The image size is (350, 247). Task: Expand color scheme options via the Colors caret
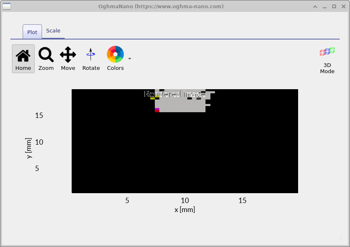[130, 59]
